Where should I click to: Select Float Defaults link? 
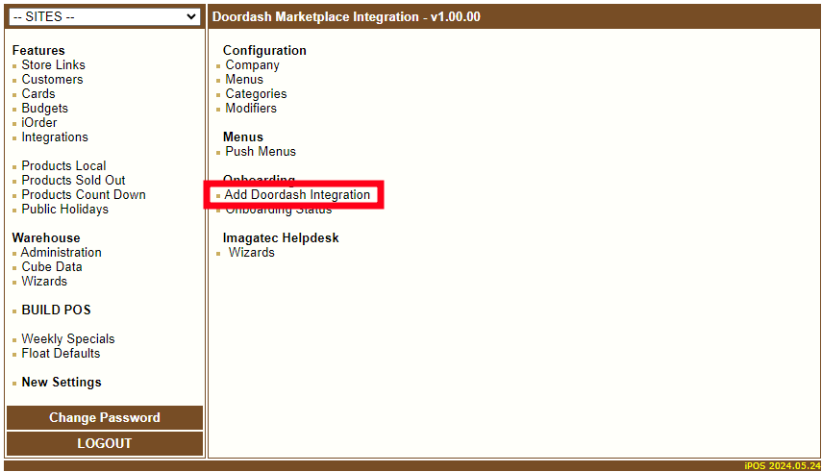tap(61, 354)
